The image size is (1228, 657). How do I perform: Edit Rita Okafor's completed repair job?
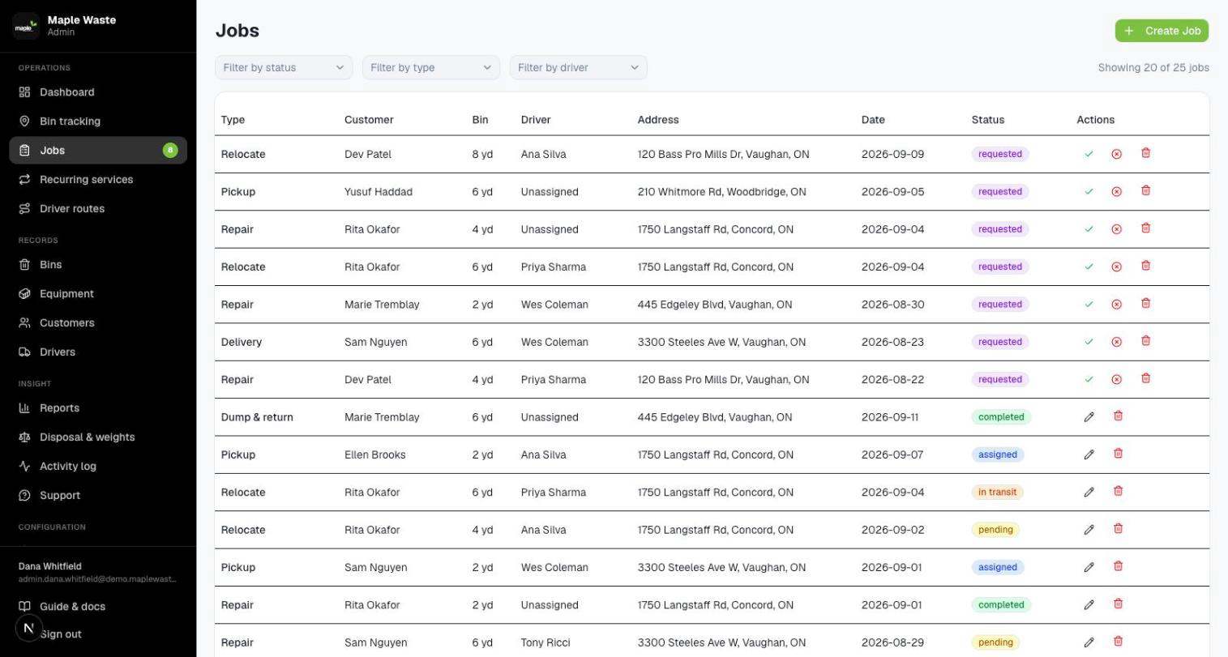click(x=1089, y=605)
